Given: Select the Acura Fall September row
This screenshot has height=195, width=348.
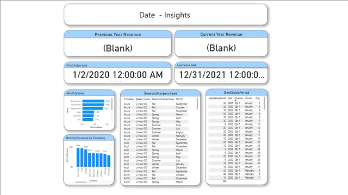Looking at the screenshot, I should (156, 104).
